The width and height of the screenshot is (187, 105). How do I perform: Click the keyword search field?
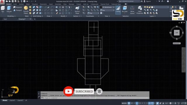(129, 1)
